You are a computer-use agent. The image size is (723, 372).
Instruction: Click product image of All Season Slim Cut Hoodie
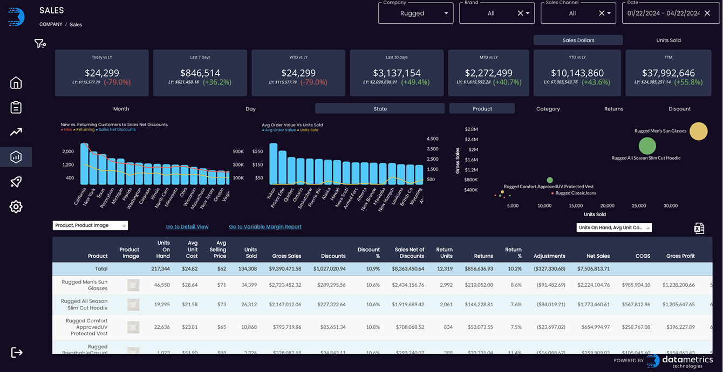[133, 305]
